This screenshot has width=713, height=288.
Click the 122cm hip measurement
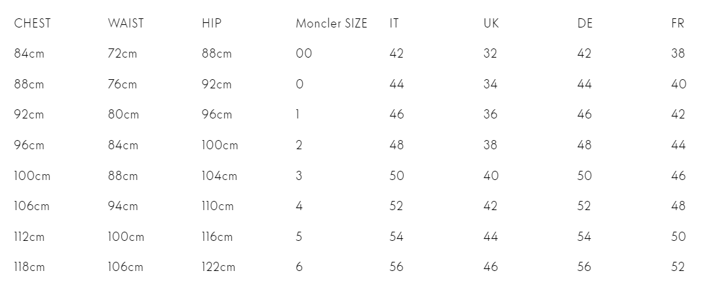point(219,267)
